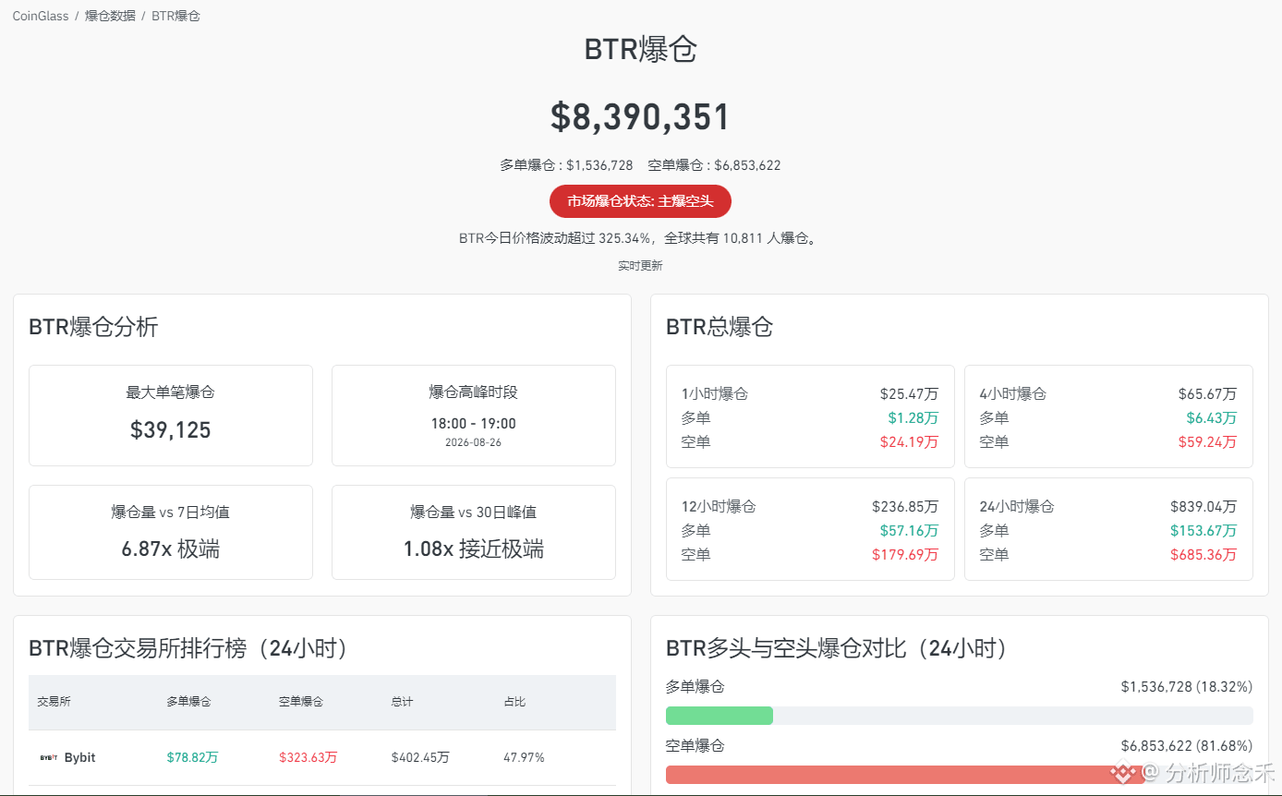Click the date 2026-08-26 under peak period
This screenshot has height=796, width=1282.
coord(474,442)
